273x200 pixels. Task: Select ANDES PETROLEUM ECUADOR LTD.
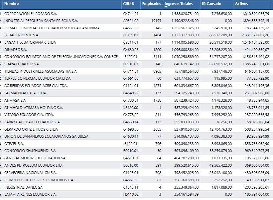(x=33, y=165)
